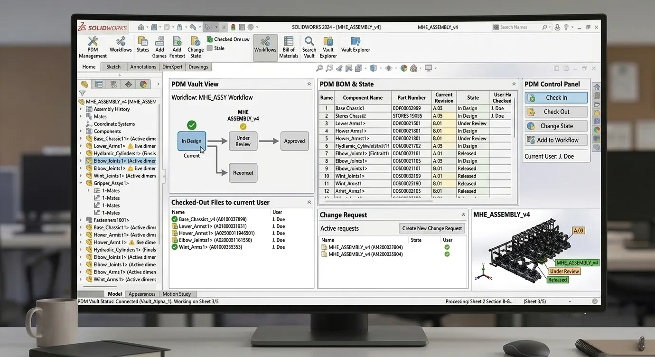The width and height of the screenshot is (655, 357).
Task: Click the Add Fontext ribbon icon
Action: pos(177,47)
